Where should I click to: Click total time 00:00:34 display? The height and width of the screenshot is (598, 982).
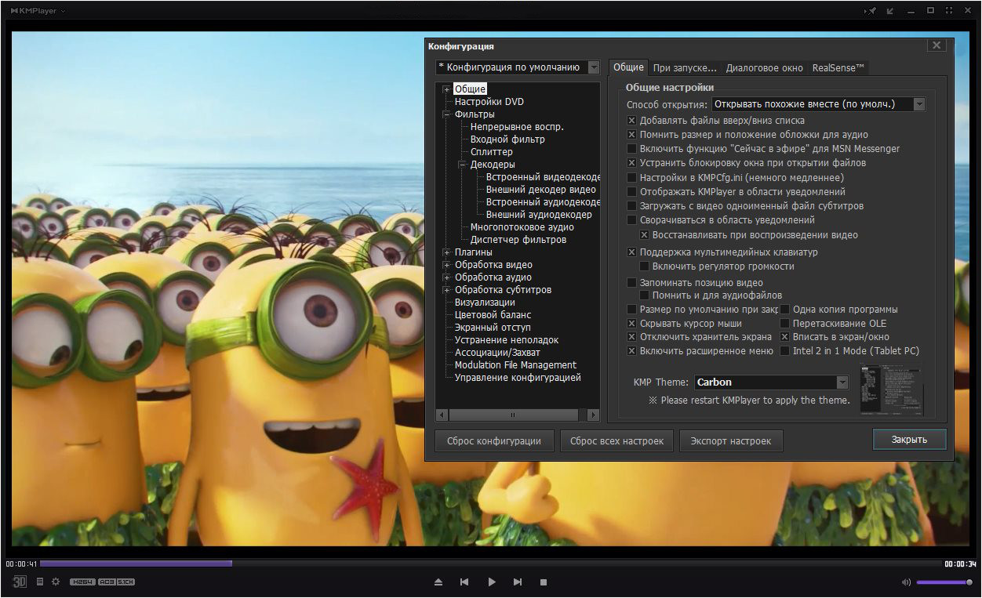pos(960,564)
